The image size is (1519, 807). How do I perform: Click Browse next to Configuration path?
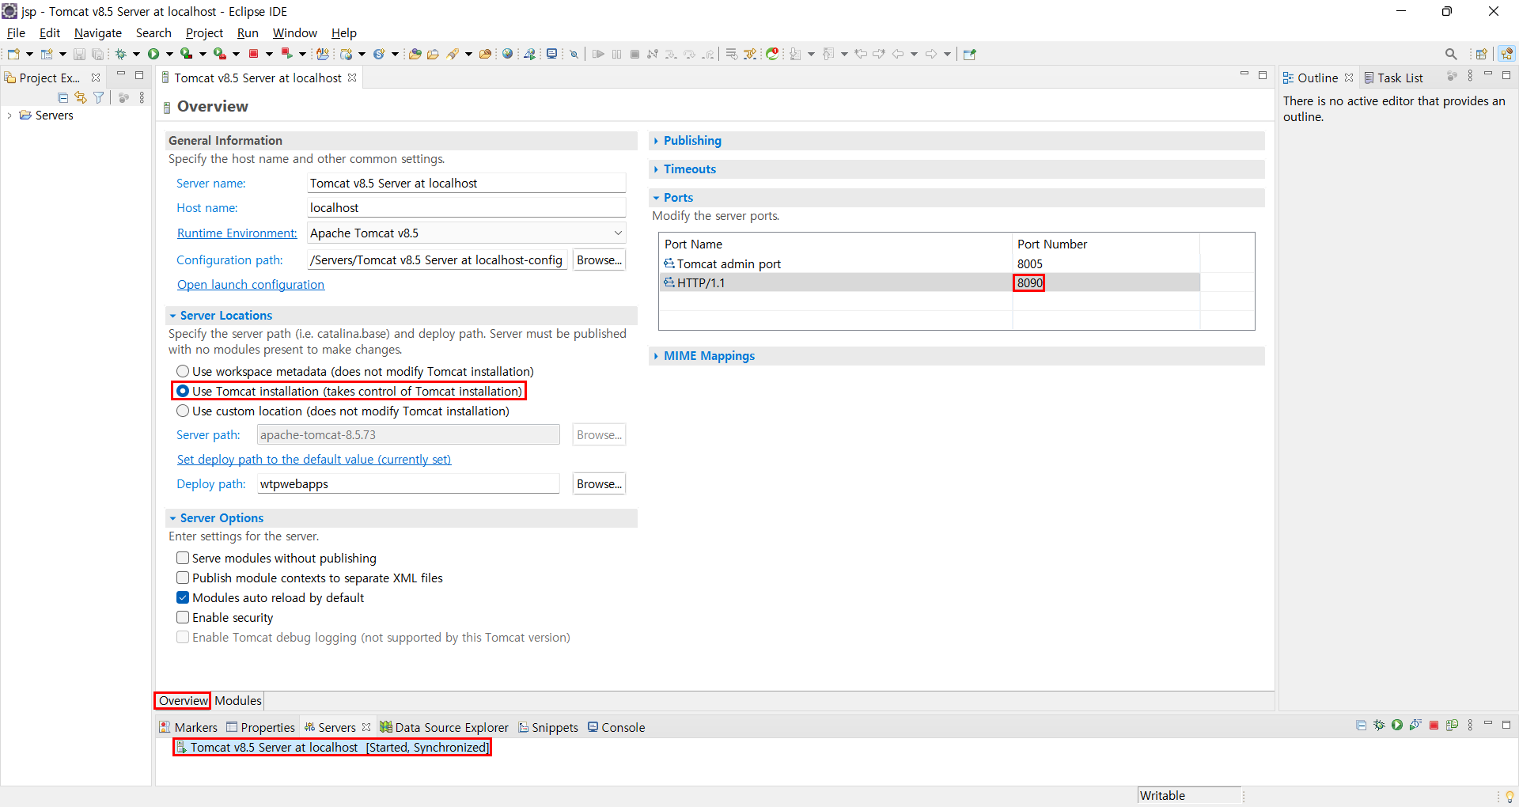click(x=599, y=260)
